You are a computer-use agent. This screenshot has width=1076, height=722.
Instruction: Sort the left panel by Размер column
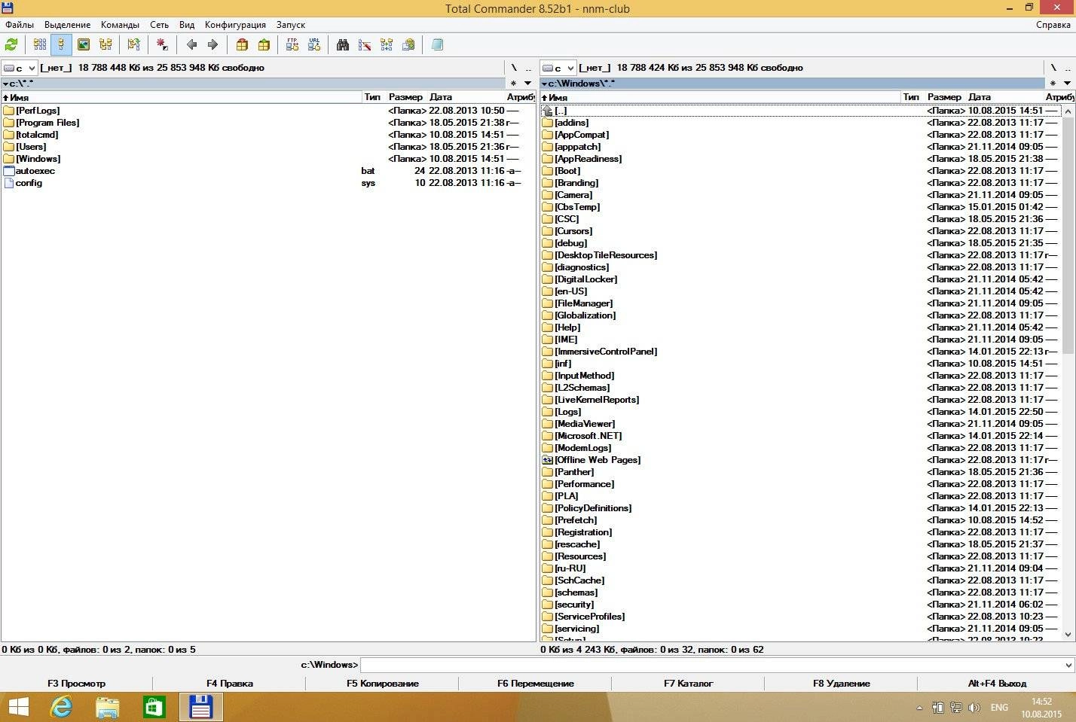406,97
